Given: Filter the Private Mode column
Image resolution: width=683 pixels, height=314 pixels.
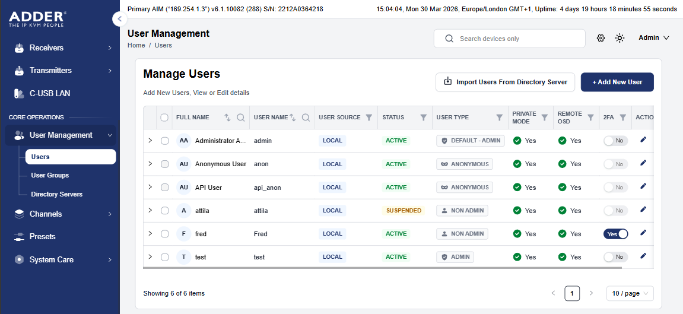Looking at the screenshot, I should [x=545, y=117].
